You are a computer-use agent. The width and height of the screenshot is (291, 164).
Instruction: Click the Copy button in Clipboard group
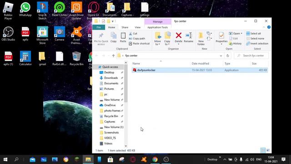coord(113,37)
